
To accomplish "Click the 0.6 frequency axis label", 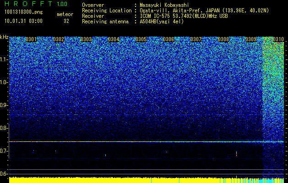I will [x=4, y=174].
